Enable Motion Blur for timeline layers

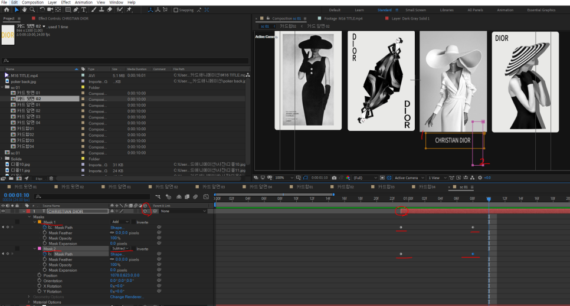click(x=195, y=196)
